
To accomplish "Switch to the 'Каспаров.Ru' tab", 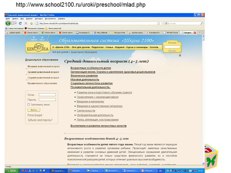I will tap(154, 33).
